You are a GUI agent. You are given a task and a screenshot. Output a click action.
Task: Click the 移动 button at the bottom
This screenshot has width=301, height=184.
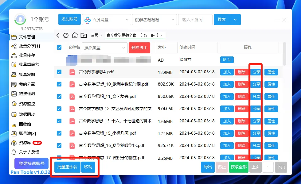pyautogui.click(x=88, y=167)
